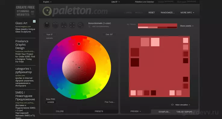
Task: Click the ad choices icon beside Glass Art
Action: click(x=34, y=21)
